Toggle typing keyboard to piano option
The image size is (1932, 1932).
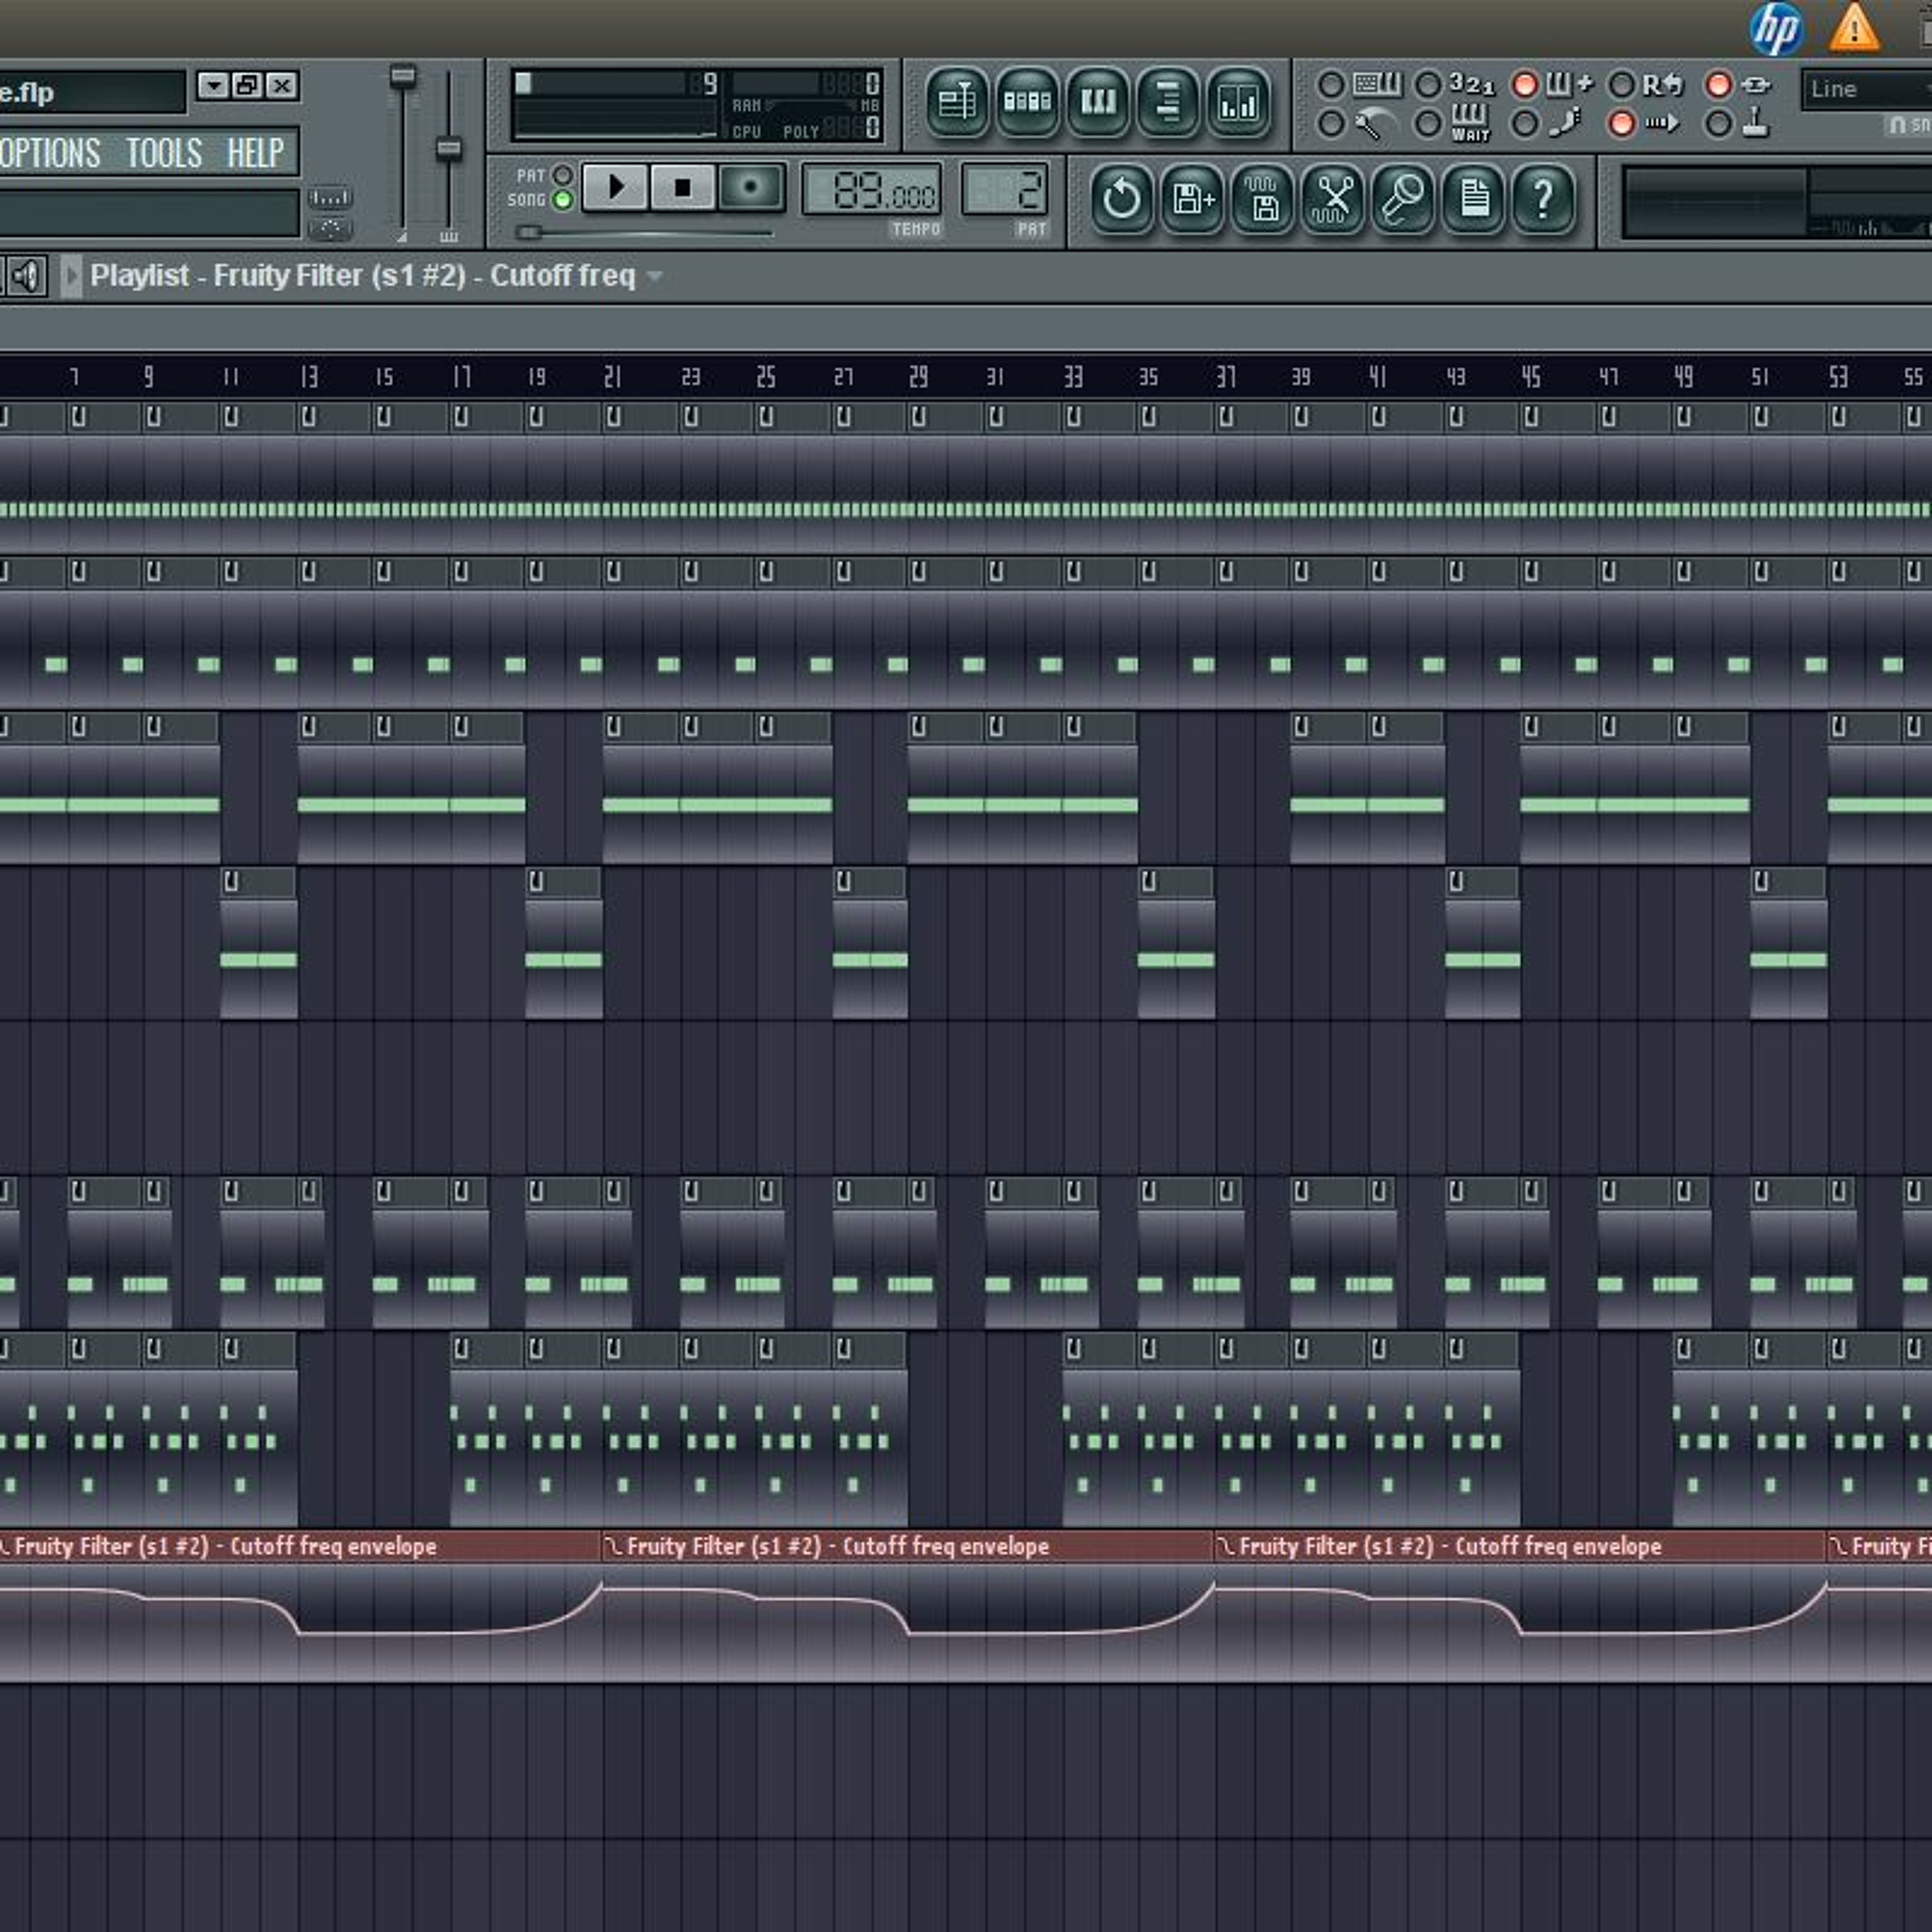[x=1331, y=85]
